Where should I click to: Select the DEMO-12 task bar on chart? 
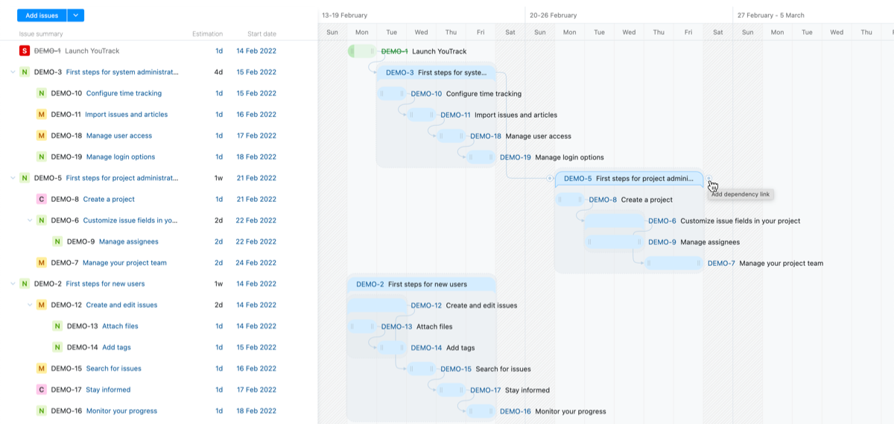tap(376, 306)
